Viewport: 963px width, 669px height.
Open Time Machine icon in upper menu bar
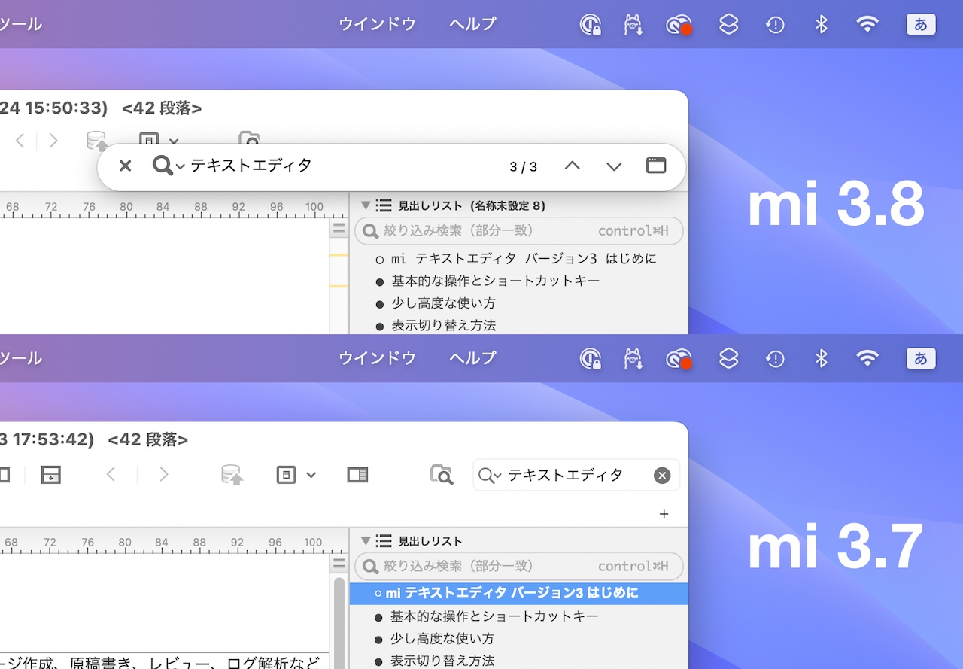click(775, 25)
